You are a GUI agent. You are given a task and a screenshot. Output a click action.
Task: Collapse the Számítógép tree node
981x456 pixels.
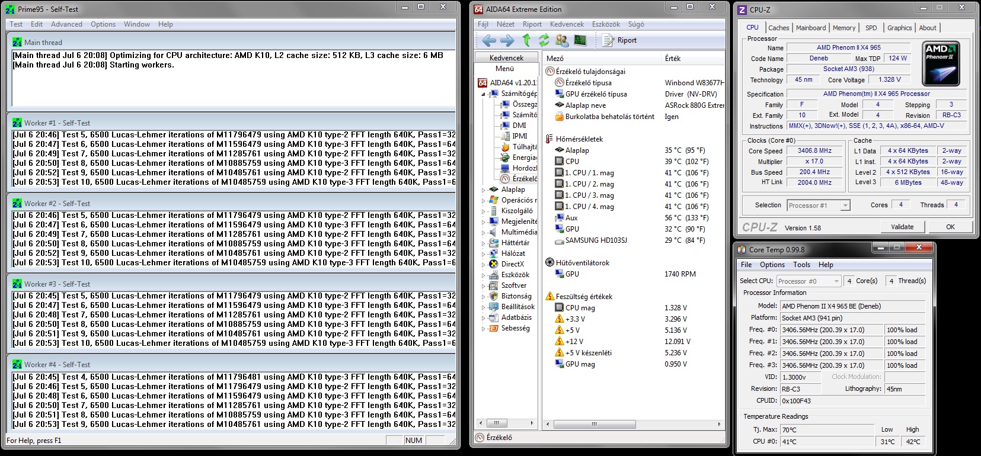point(483,94)
